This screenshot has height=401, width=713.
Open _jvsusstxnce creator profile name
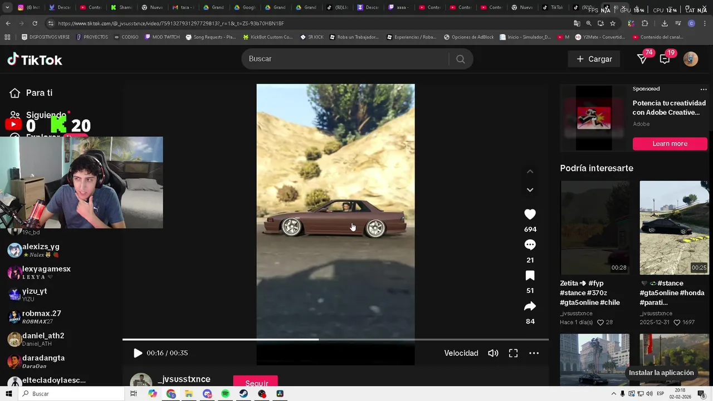pos(184,379)
